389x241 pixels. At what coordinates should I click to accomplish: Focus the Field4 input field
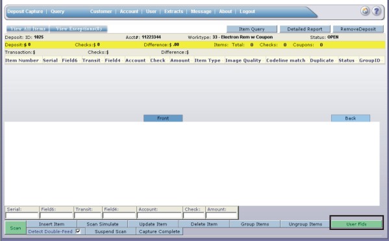pos(119,215)
